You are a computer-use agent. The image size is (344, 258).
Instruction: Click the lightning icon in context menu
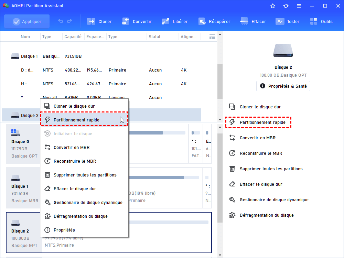[x=47, y=120]
